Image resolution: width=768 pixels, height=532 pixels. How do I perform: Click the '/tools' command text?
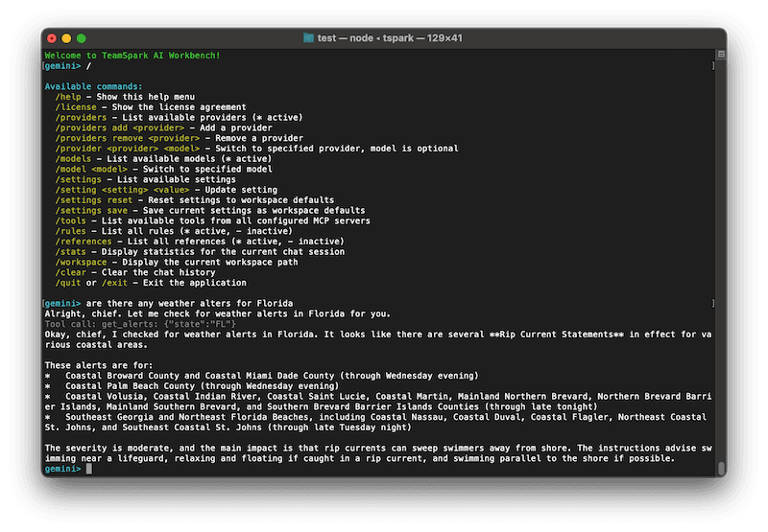(x=70, y=220)
